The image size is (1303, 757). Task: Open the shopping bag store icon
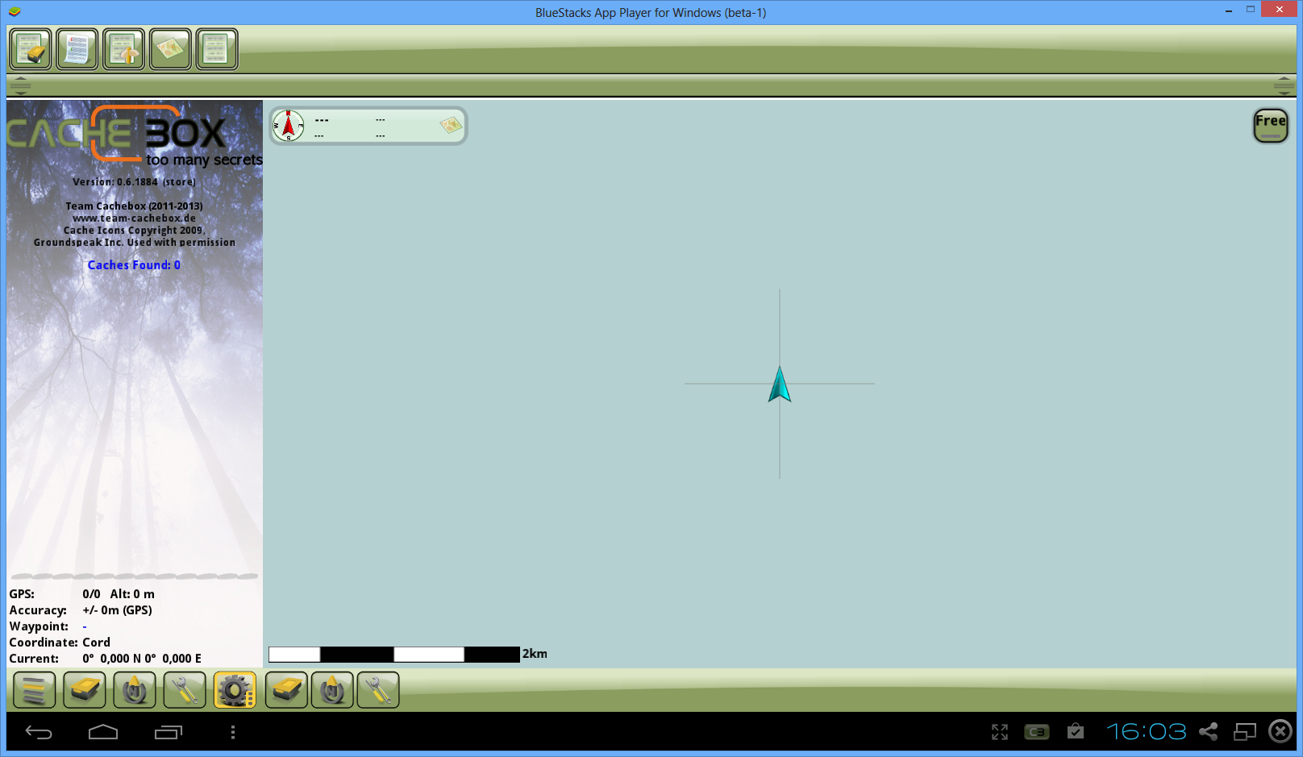point(1076,731)
